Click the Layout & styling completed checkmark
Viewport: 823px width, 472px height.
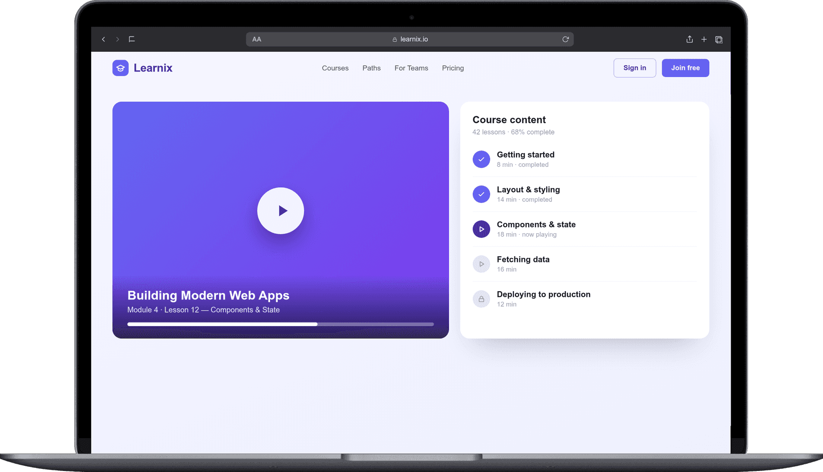point(481,194)
